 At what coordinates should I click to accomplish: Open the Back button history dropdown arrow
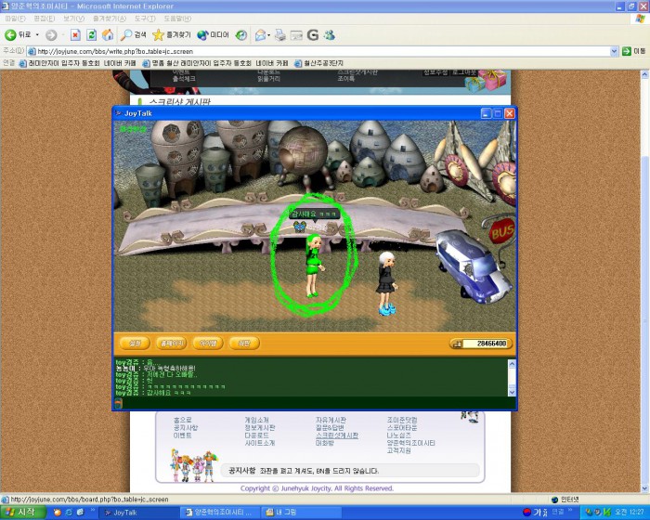click(x=36, y=34)
